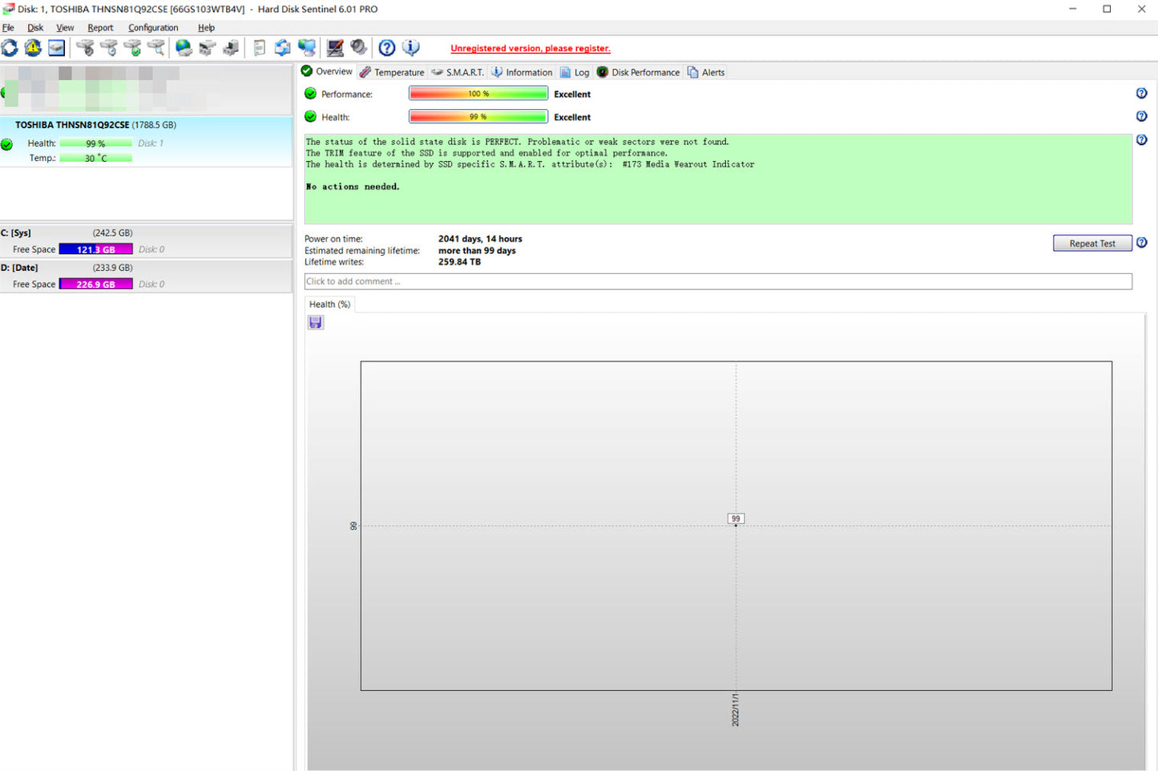Click the 'more than 99 days' lifetime value
1158x771 pixels.
coord(477,251)
